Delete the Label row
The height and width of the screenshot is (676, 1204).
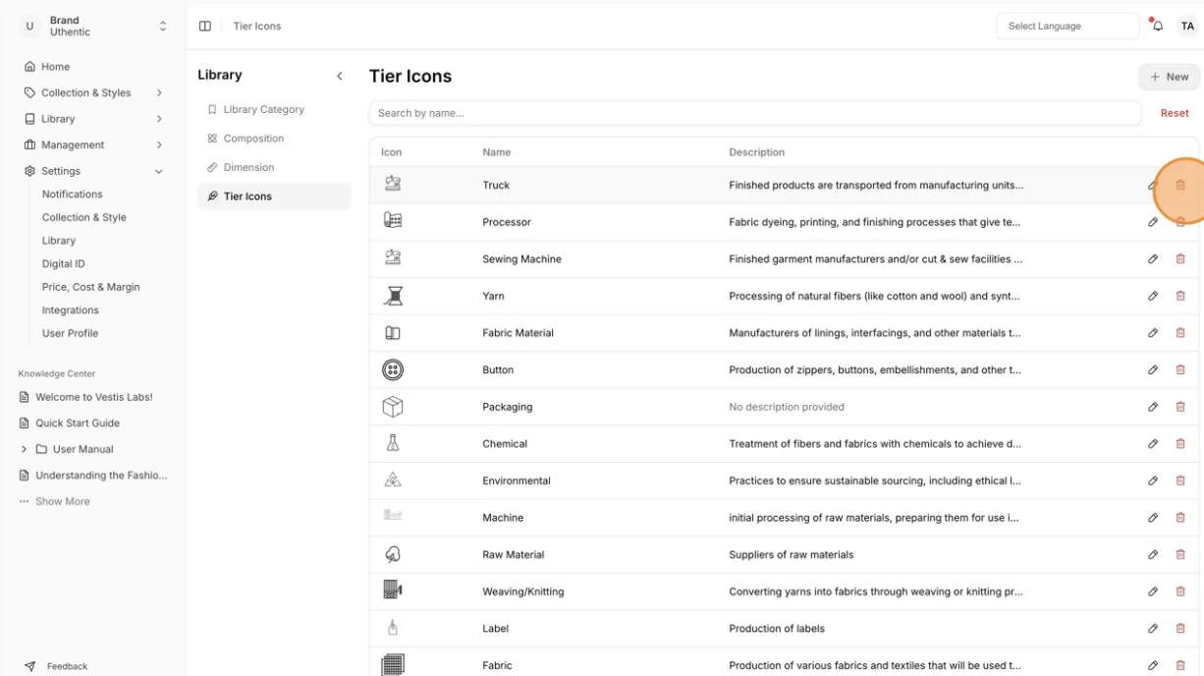(x=1180, y=629)
